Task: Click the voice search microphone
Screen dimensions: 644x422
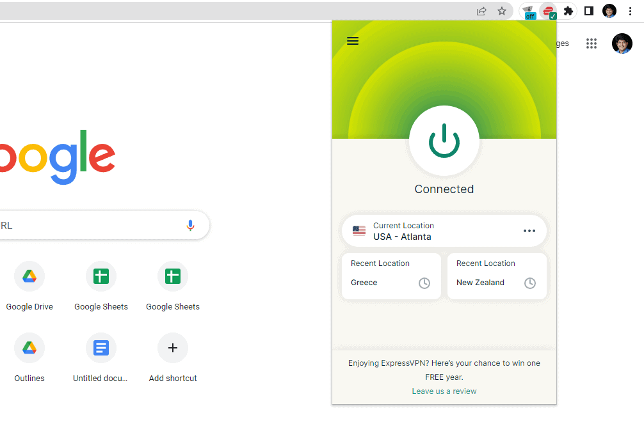Action: [190, 225]
